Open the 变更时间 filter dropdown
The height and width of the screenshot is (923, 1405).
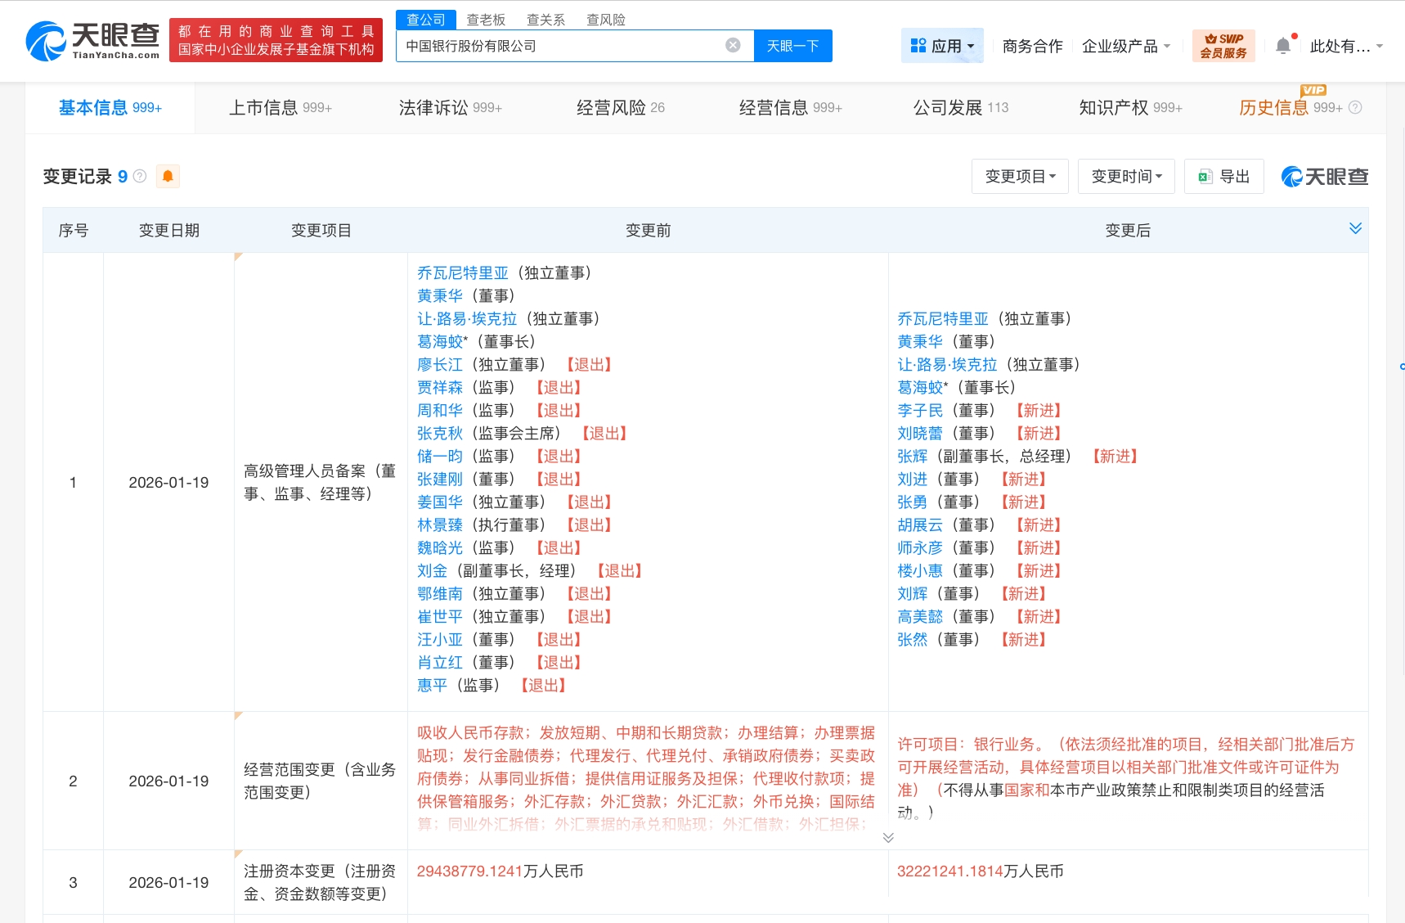coord(1126,177)
